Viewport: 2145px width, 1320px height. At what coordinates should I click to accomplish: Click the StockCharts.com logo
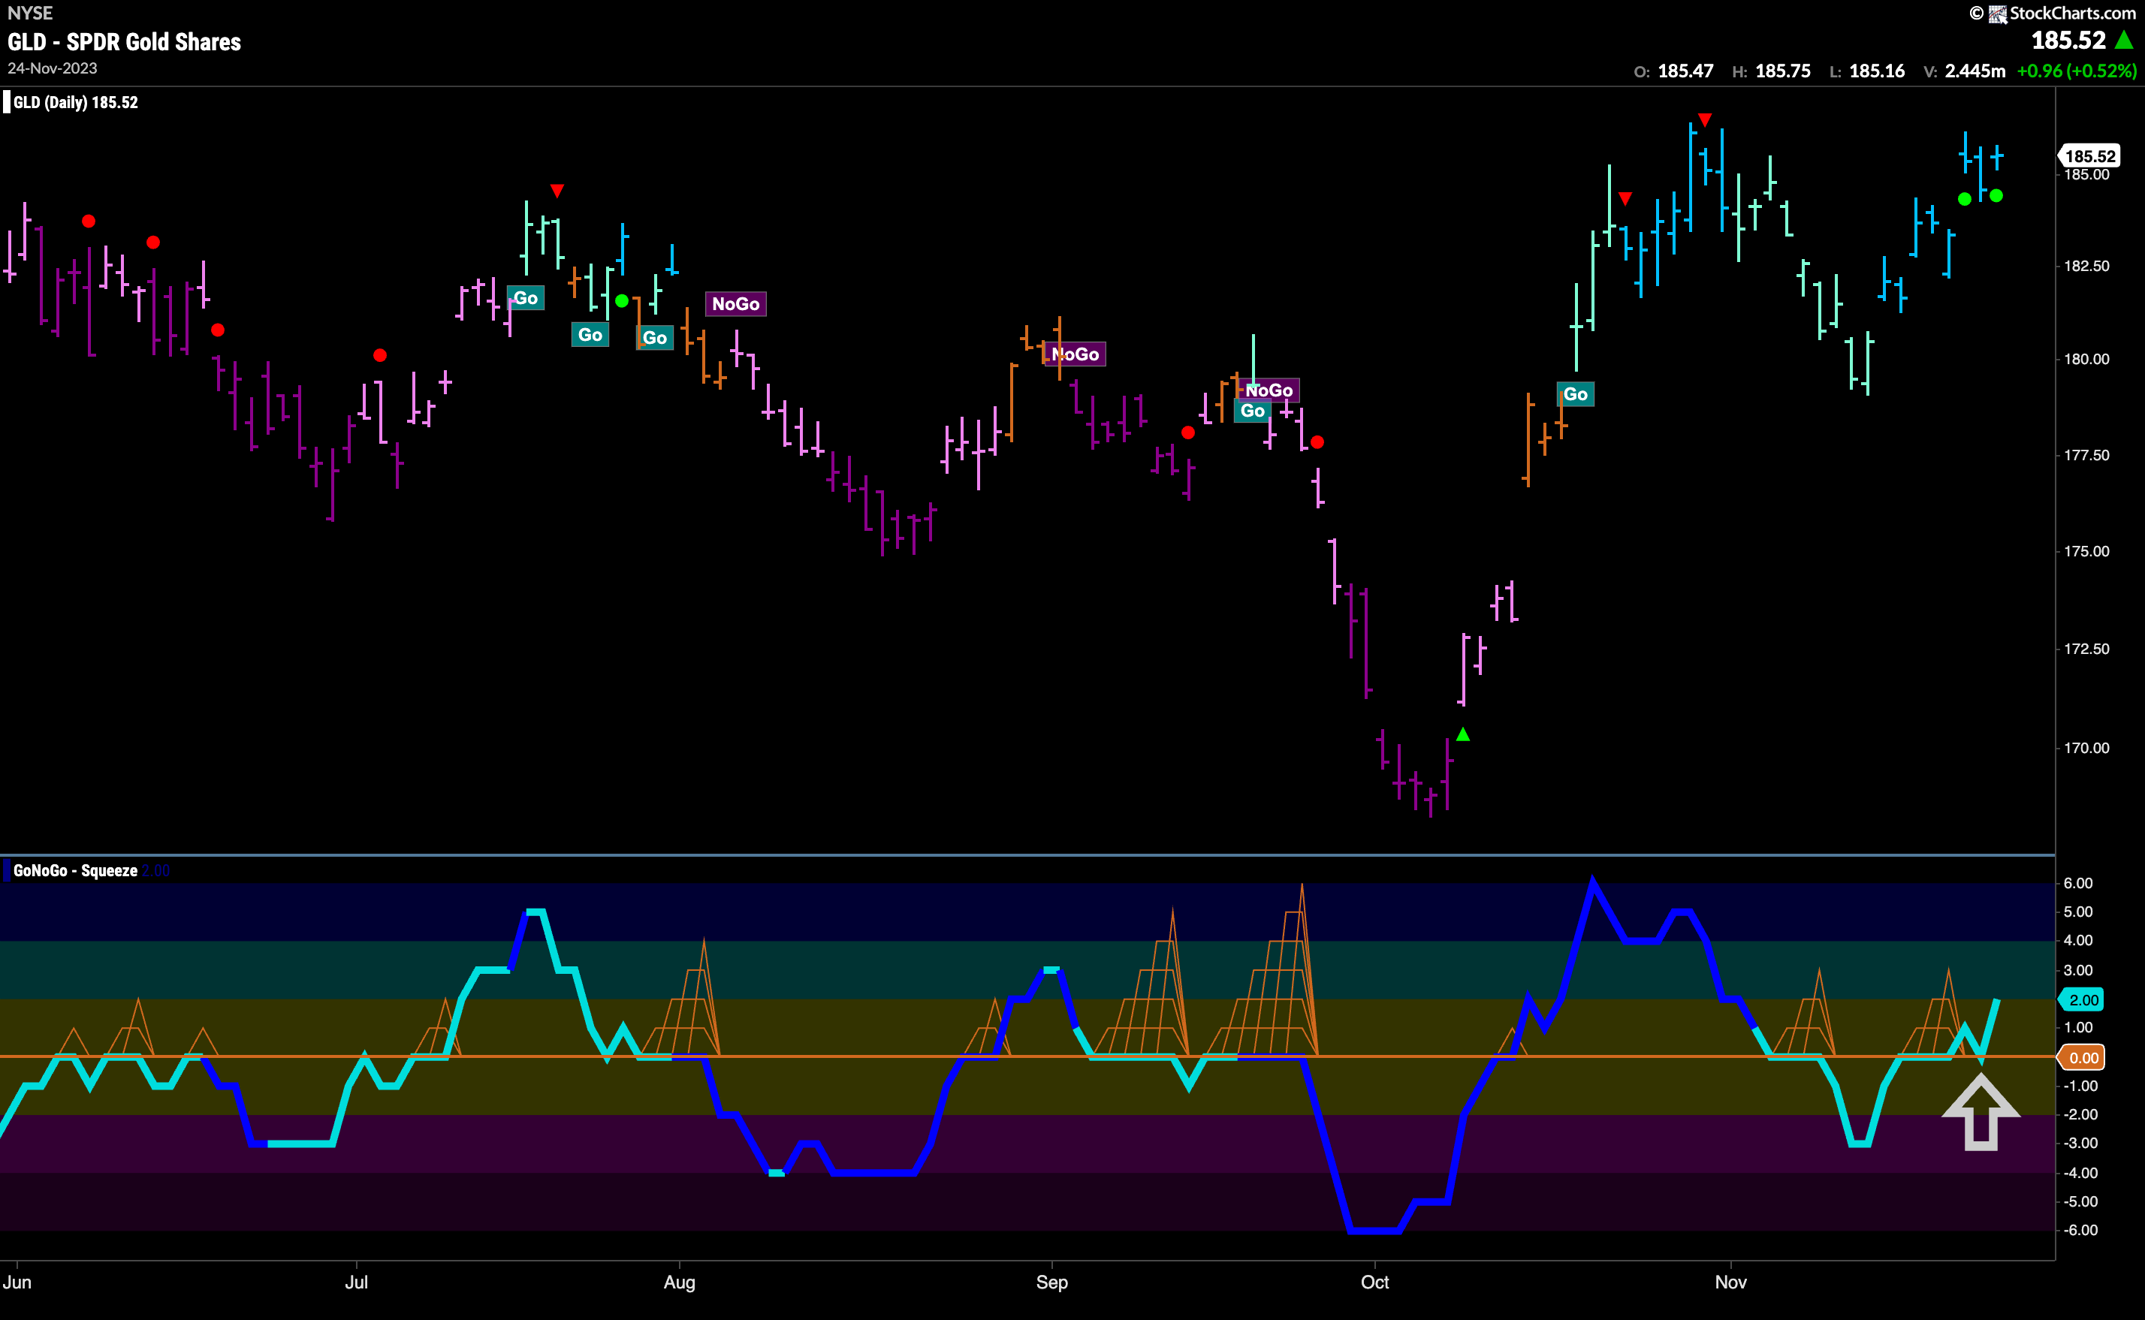(x=2061, y=13)
